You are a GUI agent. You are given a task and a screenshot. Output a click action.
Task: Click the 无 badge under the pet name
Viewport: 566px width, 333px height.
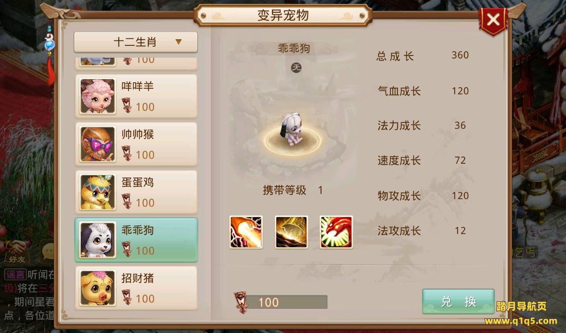tap(296, 67)
